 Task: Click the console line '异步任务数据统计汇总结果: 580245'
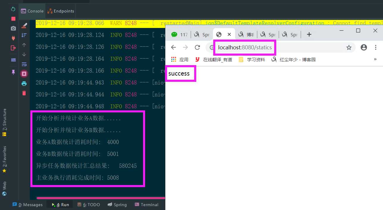pos(86,166)
